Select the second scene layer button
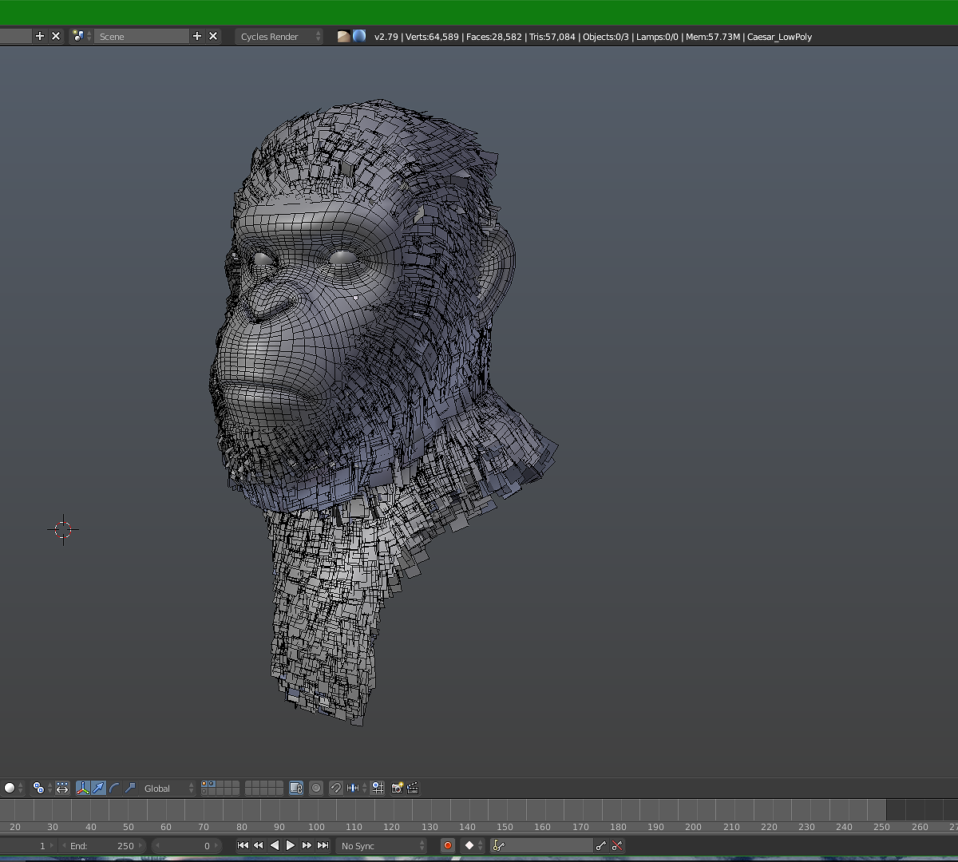The width and height of the screenshot is (958, 862). (212, 784)
